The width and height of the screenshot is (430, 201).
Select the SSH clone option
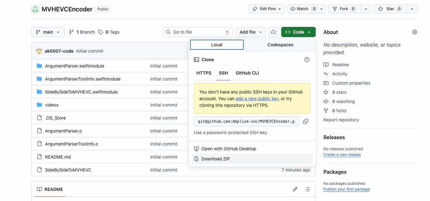point(224,73)
